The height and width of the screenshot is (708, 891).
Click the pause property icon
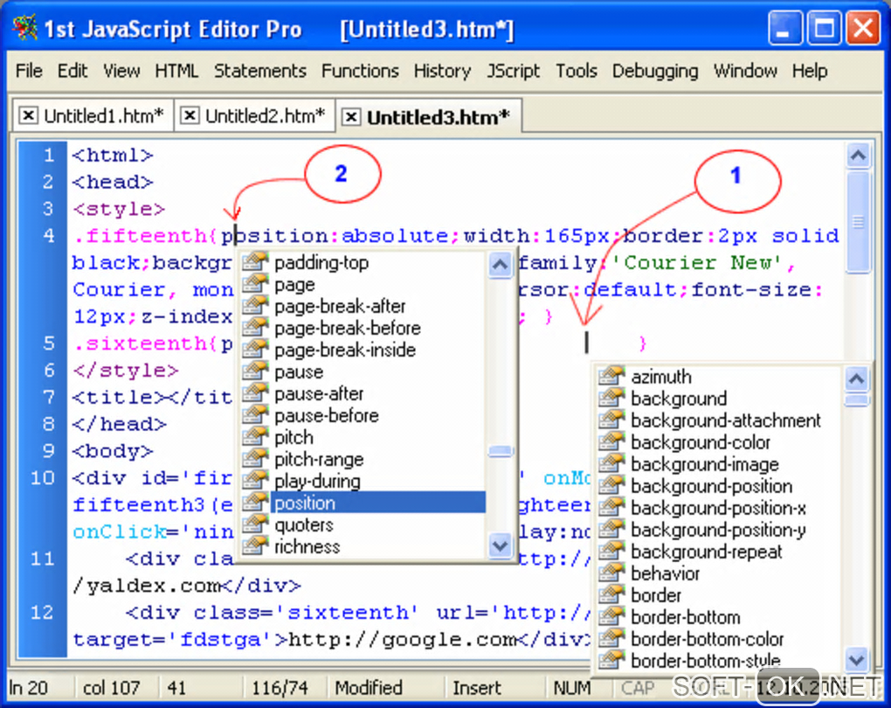click(255, 371)
